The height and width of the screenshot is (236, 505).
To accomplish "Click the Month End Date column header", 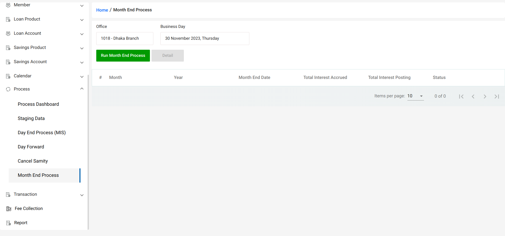I will click(254, 77).
